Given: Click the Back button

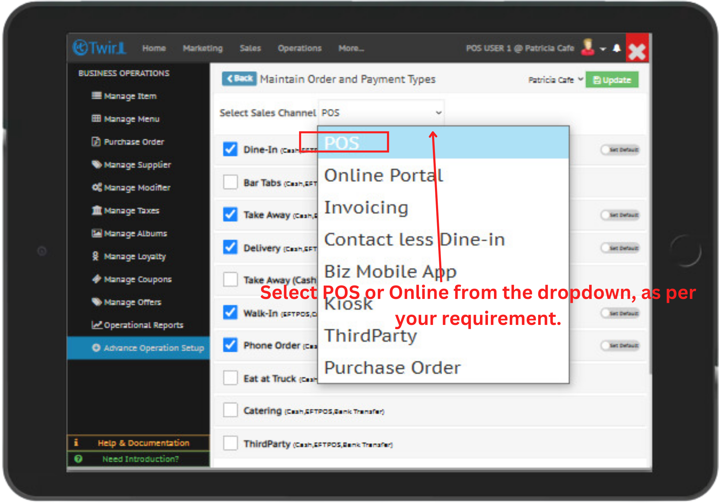Looking at the screenshot, I should coord(239,78).
